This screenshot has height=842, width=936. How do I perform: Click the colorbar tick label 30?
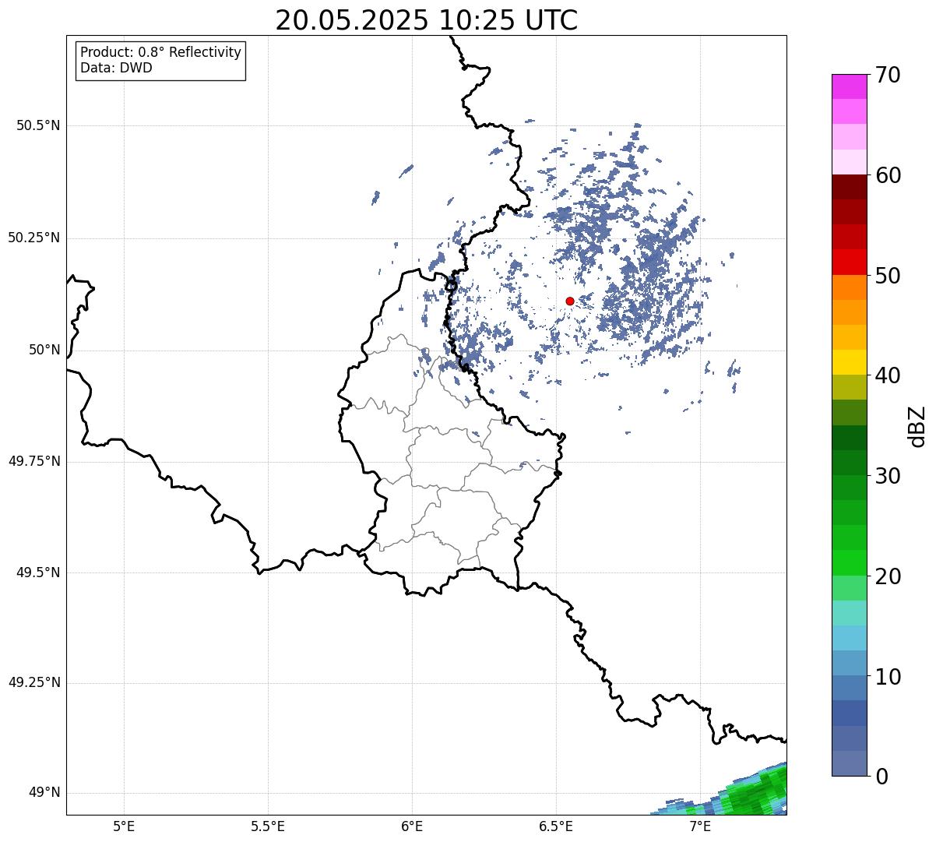pyautogui.click(x=888, y=476)
